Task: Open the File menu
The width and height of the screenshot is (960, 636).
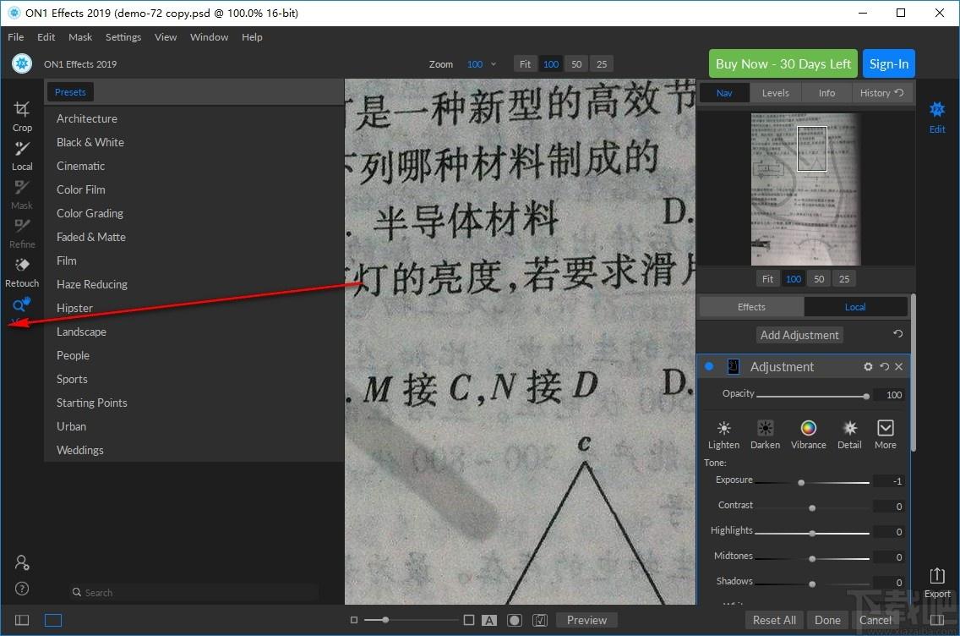Action: [16, 36]
